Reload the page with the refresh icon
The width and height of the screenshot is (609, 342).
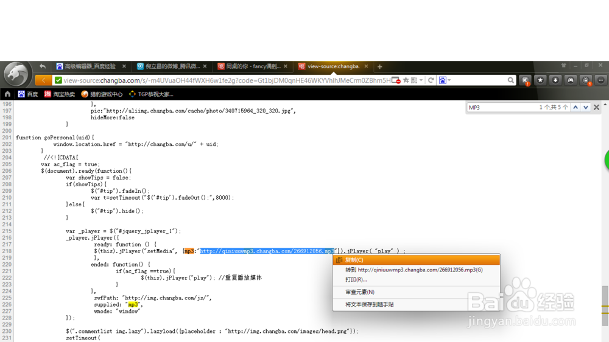tap(431, 80)
